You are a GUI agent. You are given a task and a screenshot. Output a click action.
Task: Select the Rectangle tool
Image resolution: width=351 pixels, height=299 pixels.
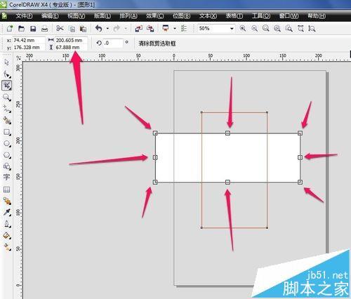[6, 132]
